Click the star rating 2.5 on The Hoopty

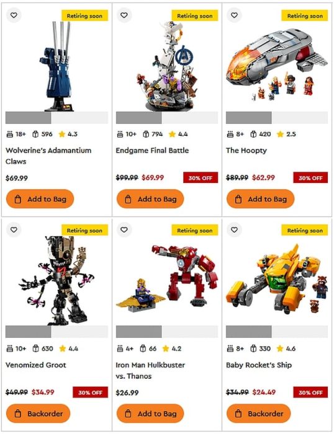tap(286, 135)
